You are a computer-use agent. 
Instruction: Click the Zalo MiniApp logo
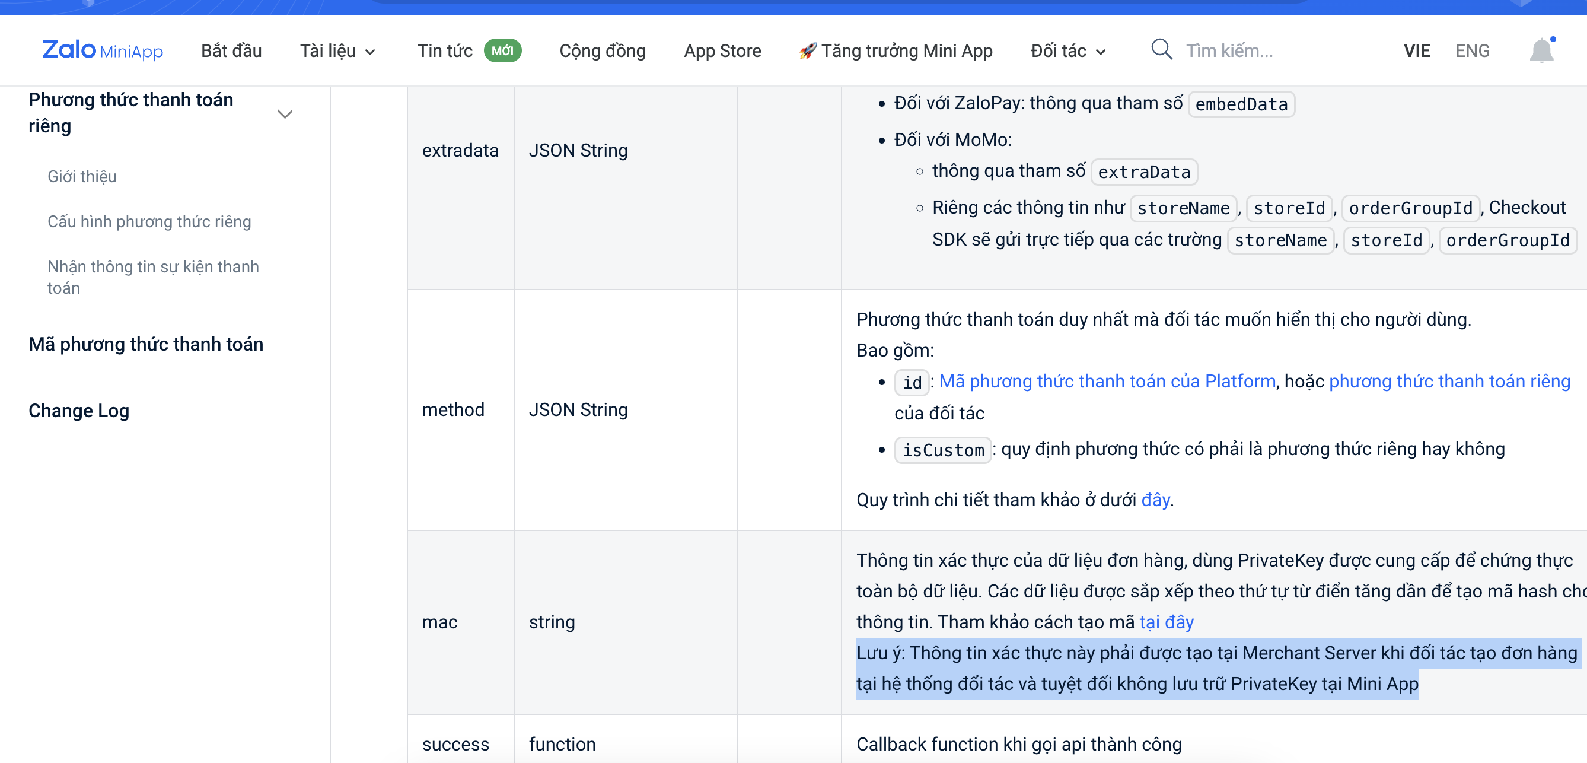(102, 50)
